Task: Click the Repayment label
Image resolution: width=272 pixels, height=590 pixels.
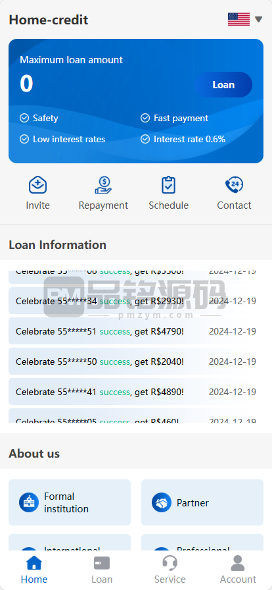Action: [103, 205]
